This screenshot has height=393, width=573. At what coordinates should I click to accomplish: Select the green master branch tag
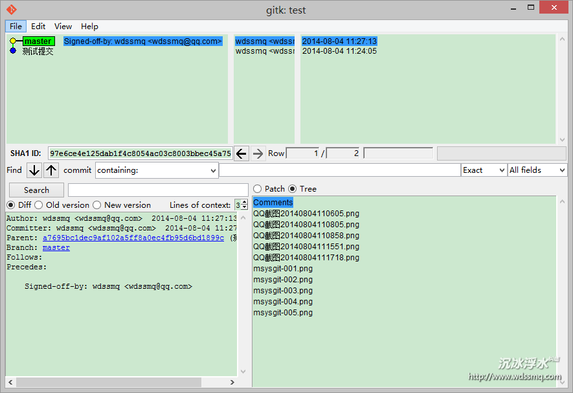point(38,41)
